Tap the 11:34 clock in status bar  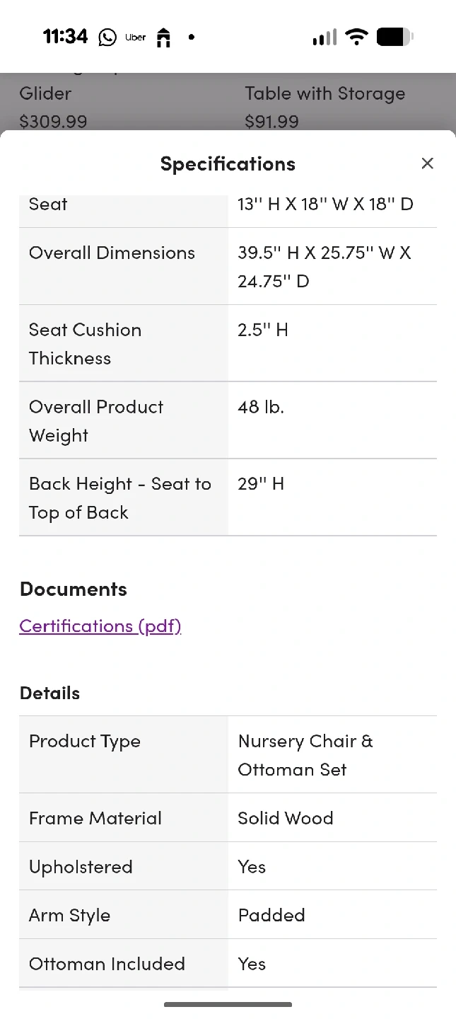point(65,37)
